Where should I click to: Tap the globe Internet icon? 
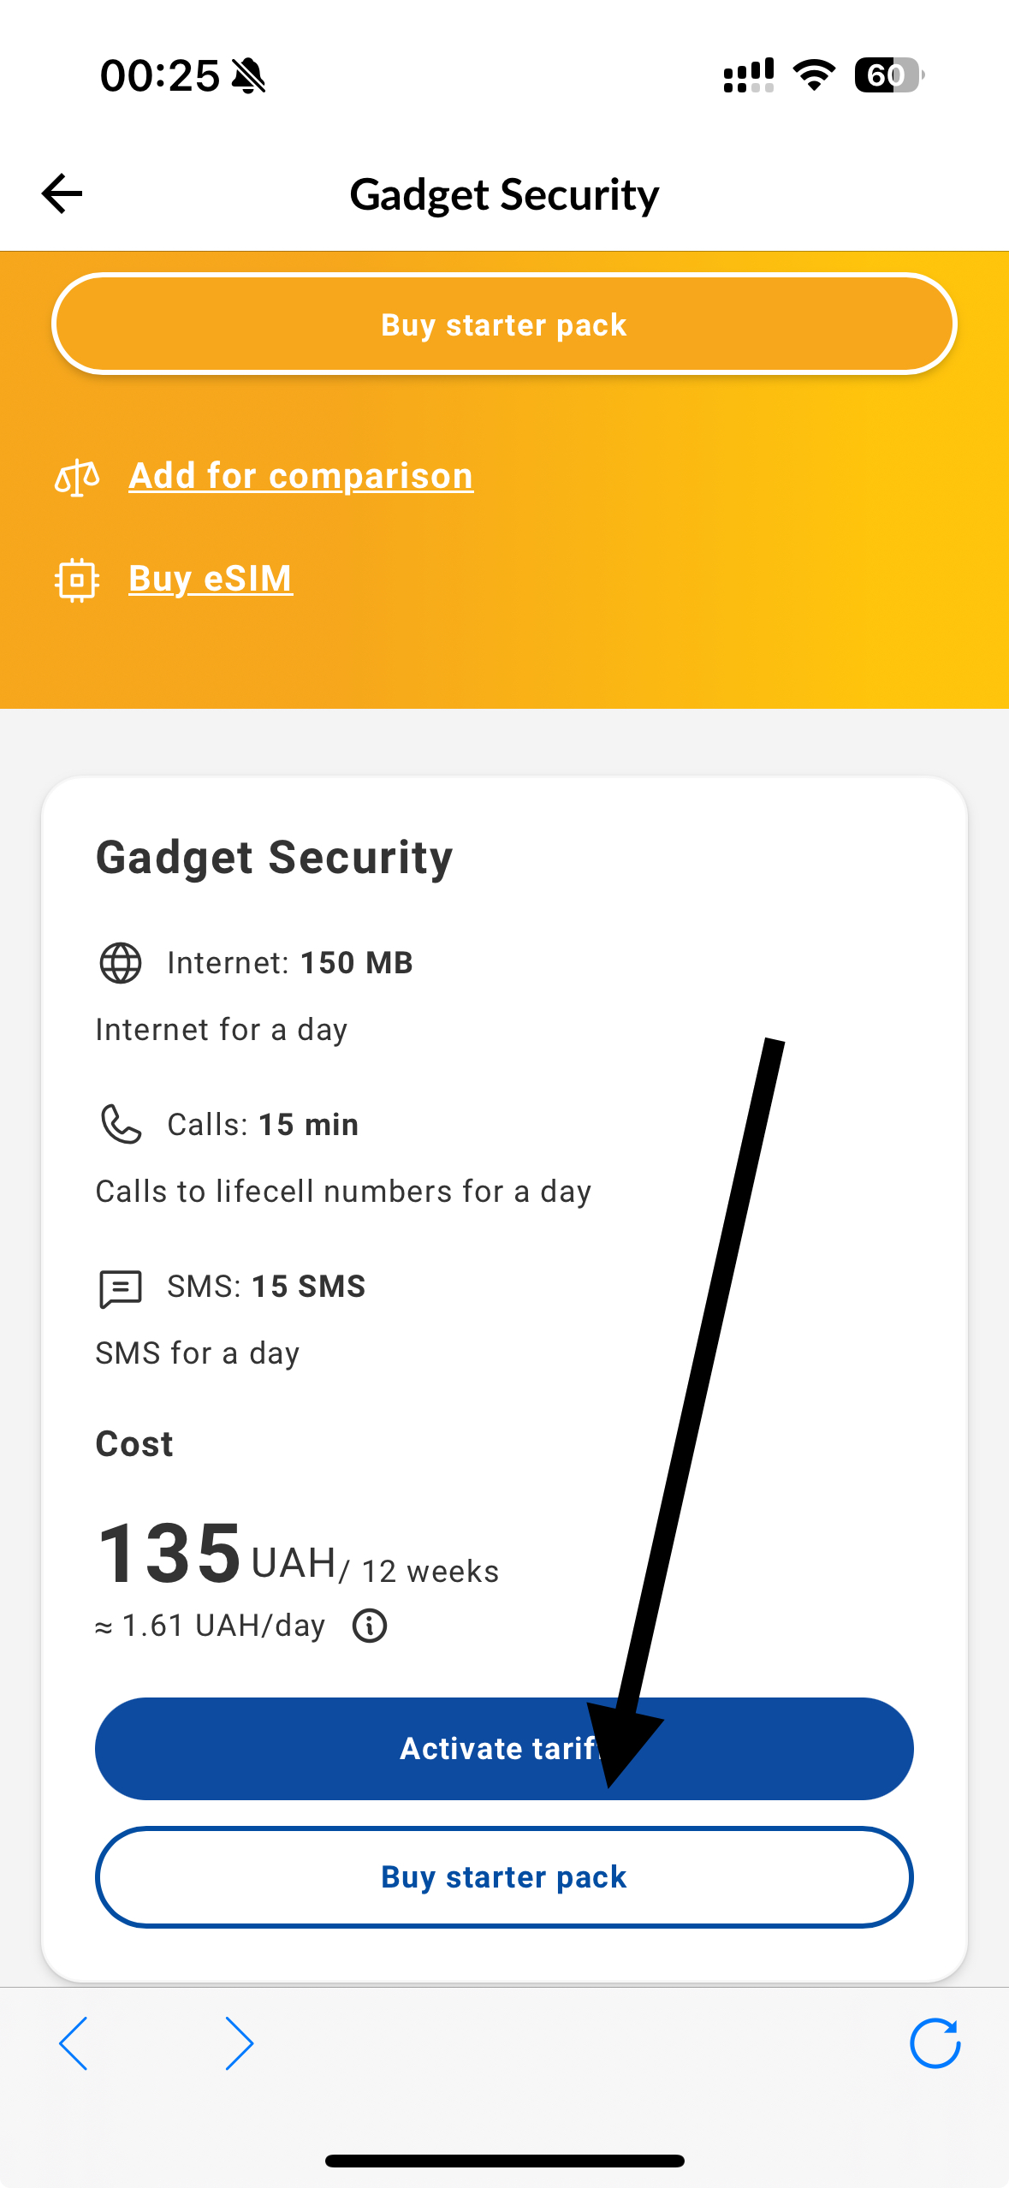coord(121,963)
